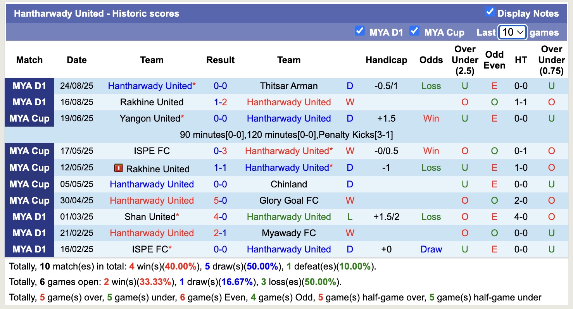Toggle the Display Notes checkbox
Image resolution: width=573 pixels, height=309 pixels.
490,12
